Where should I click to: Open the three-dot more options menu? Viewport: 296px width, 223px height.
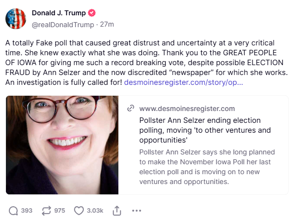pyautogui.click(x=137, y=210)
